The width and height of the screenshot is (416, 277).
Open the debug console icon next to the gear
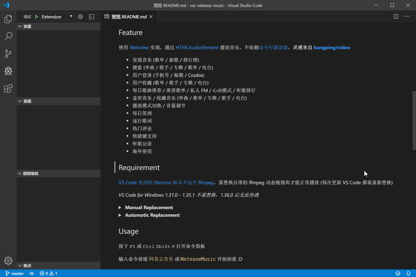click(91, 16)
